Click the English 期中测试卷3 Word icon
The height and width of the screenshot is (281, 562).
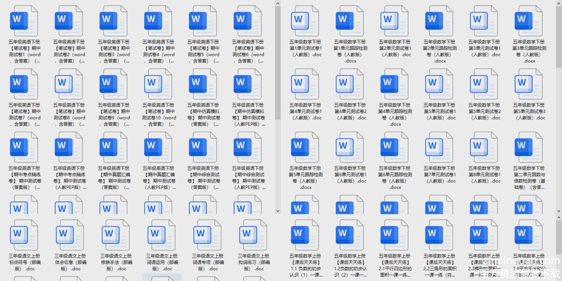[x=113, y=21]
